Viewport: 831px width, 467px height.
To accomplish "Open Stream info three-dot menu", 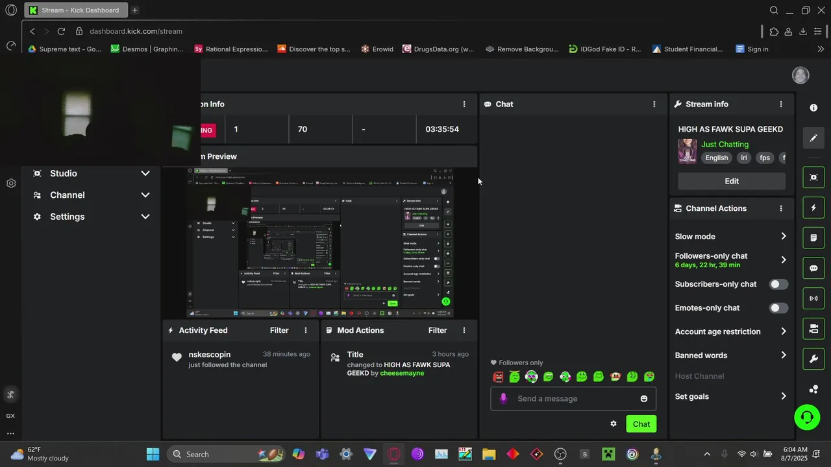I will [x=781, y=104].
